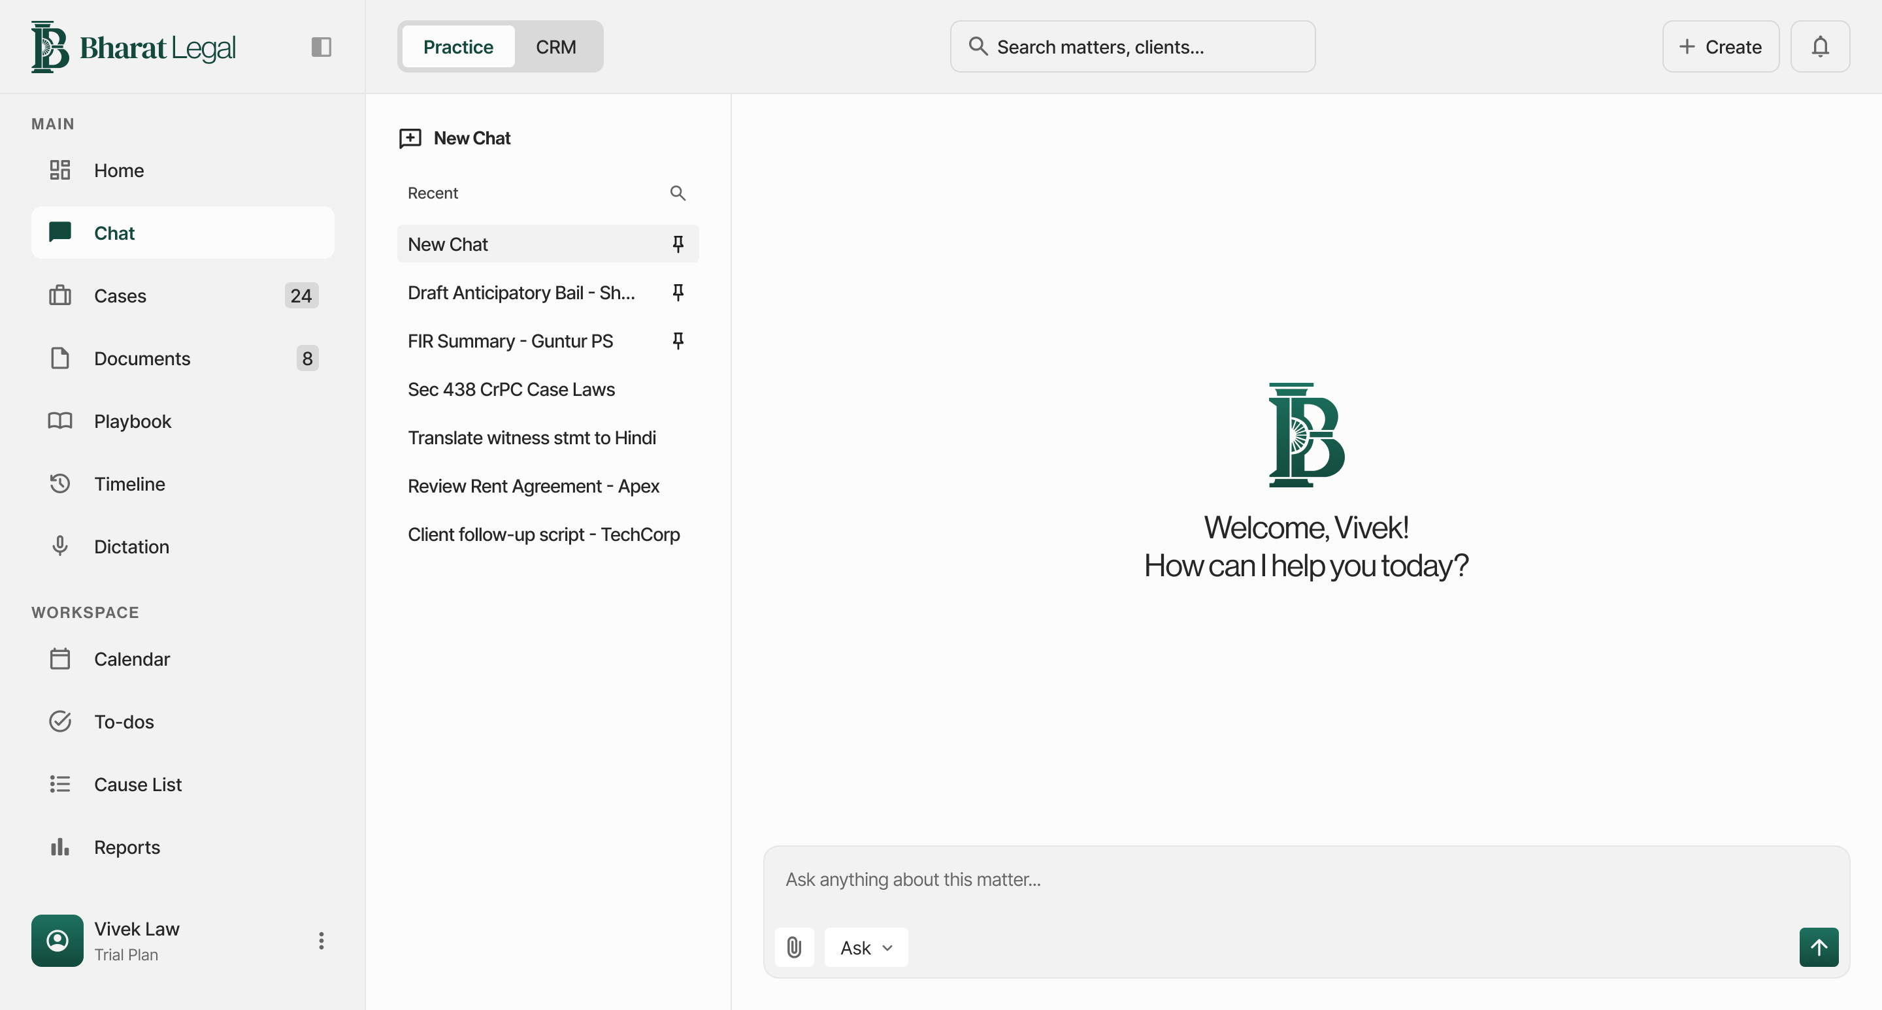
Task: Open Dictation from the sidebar
Action: (183, 546)
